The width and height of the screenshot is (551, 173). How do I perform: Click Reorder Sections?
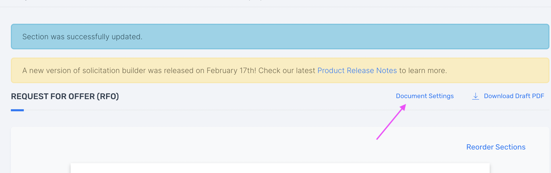click(496, 147)
